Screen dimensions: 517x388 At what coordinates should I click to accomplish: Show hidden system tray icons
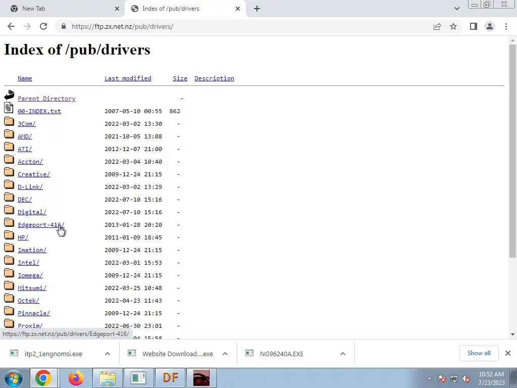(x=429, y=379)
